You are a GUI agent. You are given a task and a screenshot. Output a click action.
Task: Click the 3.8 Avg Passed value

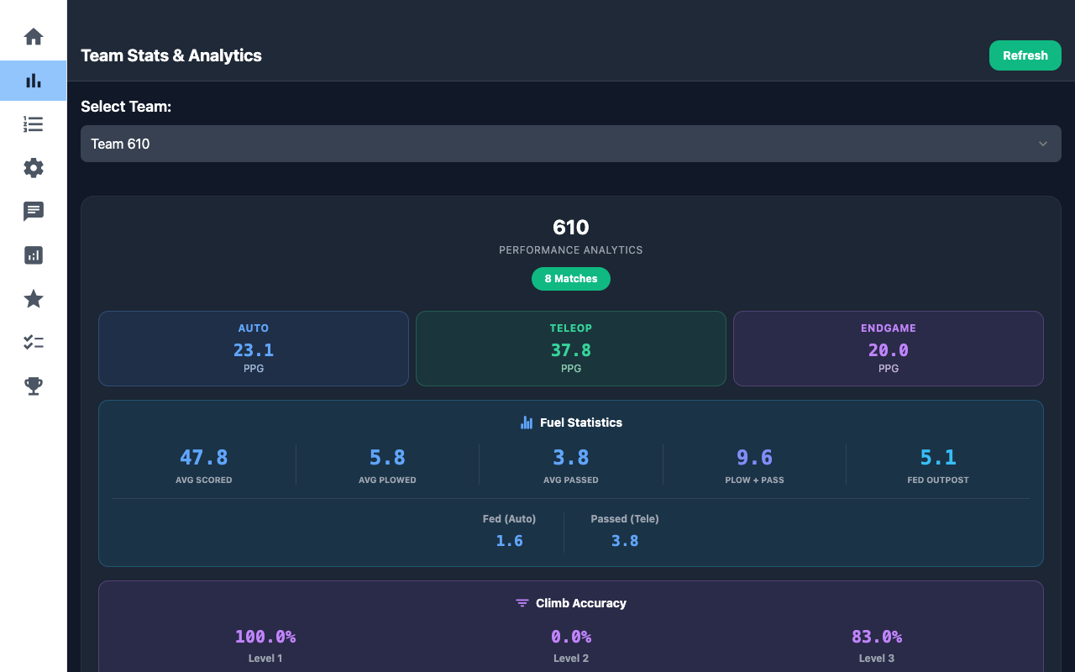coord(571,458)
